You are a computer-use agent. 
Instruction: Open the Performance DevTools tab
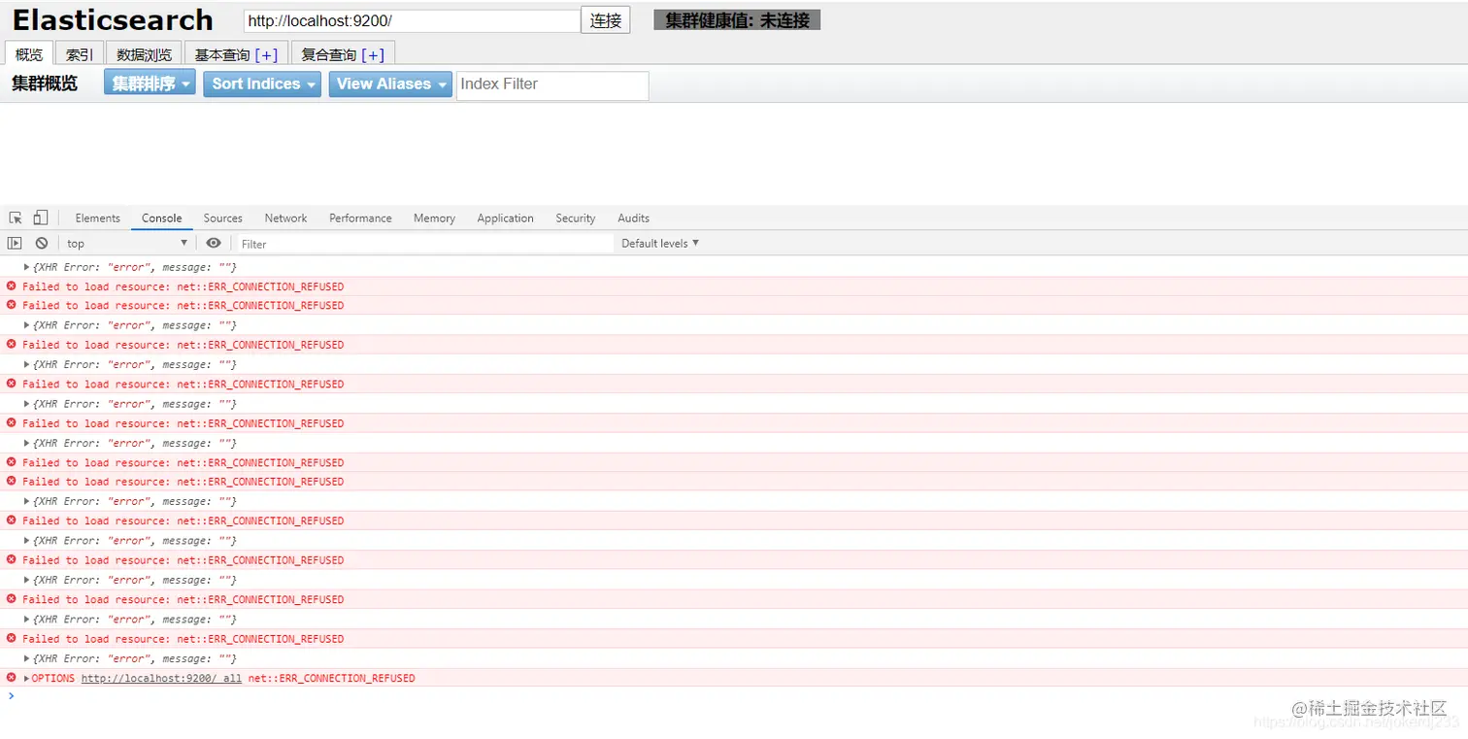(360, 218)
